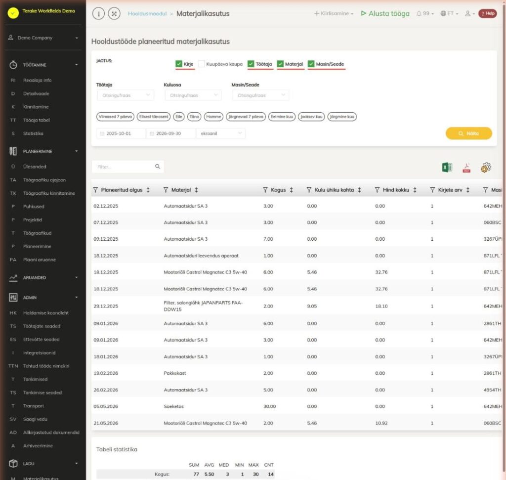This screenshot has height=480, width=506.
Task: Open the Kirjlisamine dropdown
Action: point(334,13)
